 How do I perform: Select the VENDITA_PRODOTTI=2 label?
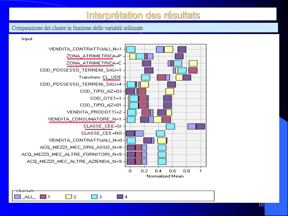(x=94, y=112)
